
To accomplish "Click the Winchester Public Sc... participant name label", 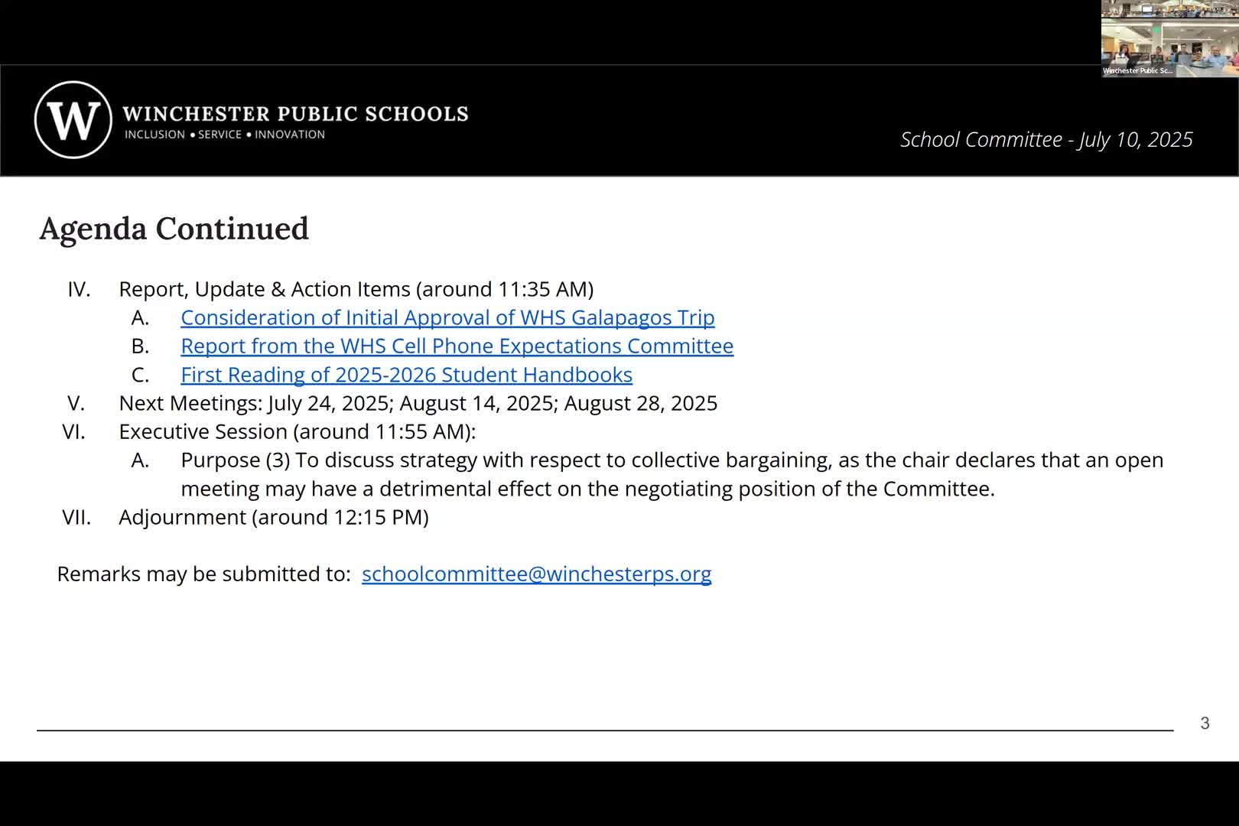I will [x=1137, y=71].
